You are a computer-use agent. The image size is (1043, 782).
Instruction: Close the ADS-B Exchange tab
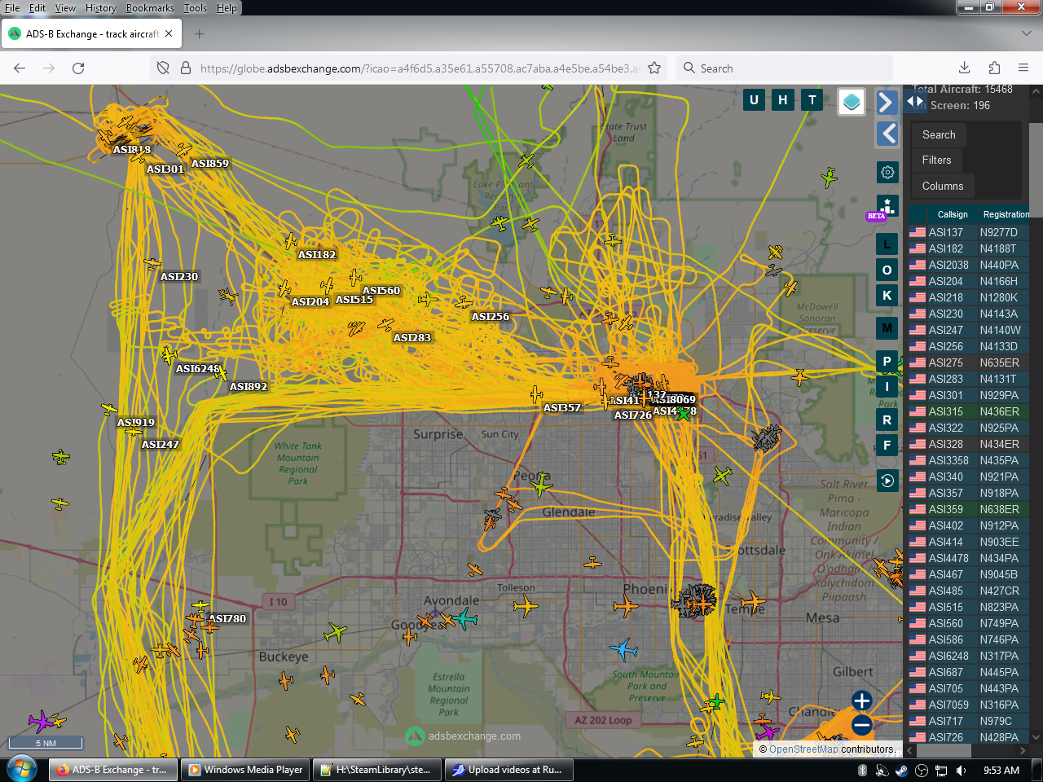pos(169,34)
